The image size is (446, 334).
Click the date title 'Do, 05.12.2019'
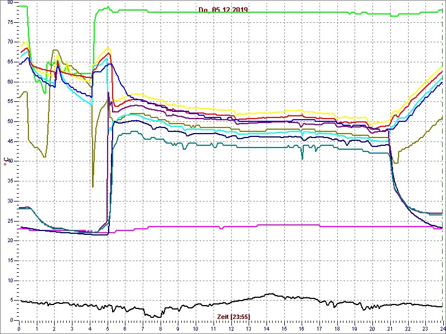224,10
